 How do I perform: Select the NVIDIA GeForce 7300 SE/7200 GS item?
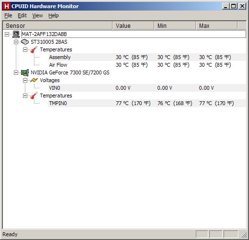(x=70, y=72)
